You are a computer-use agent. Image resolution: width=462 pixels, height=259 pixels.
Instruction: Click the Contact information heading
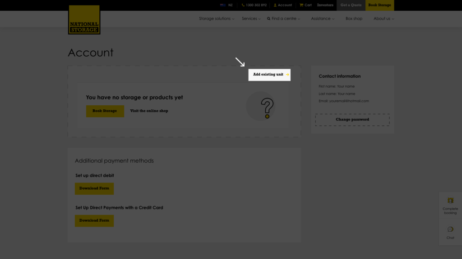339,76
